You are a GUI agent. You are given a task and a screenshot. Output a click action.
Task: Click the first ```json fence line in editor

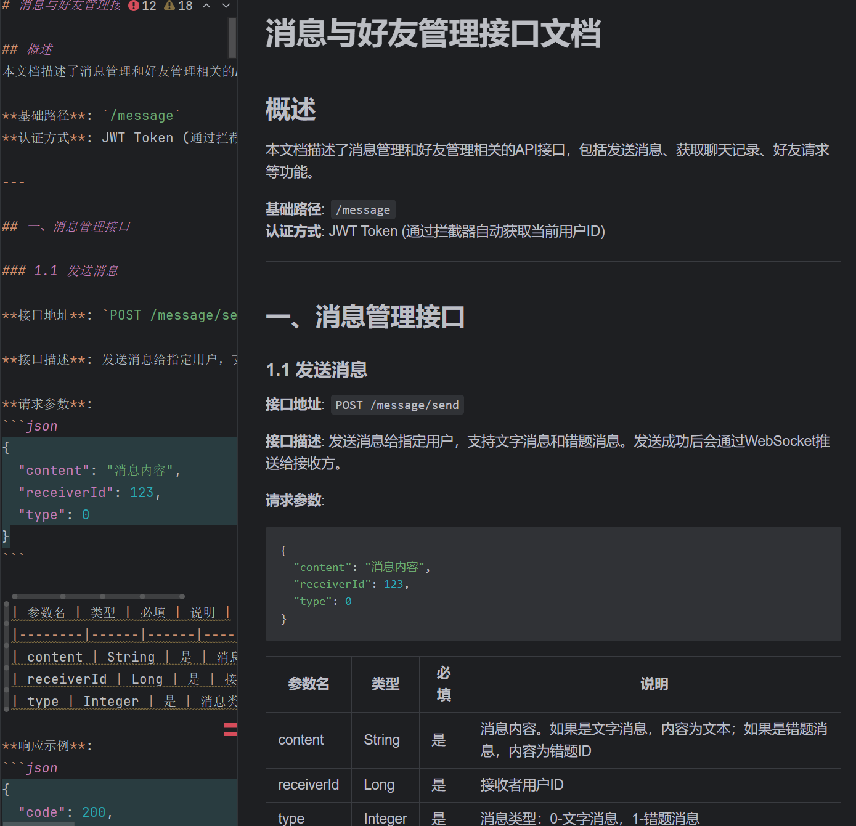click(x=30, y=426)
